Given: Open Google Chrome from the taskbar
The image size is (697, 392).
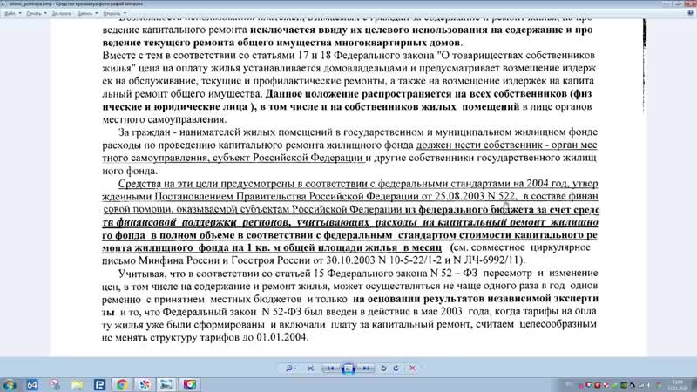Looking at the screenshot, I should (122, 384).
